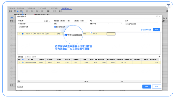Click the 联查 dropdown in toolbar
The image size is (175, 98).
[43, 11]
